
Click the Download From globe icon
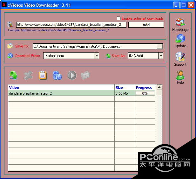click(x=10, y=56)
